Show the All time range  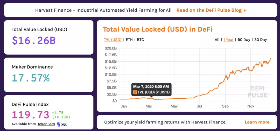coord(217,40)
